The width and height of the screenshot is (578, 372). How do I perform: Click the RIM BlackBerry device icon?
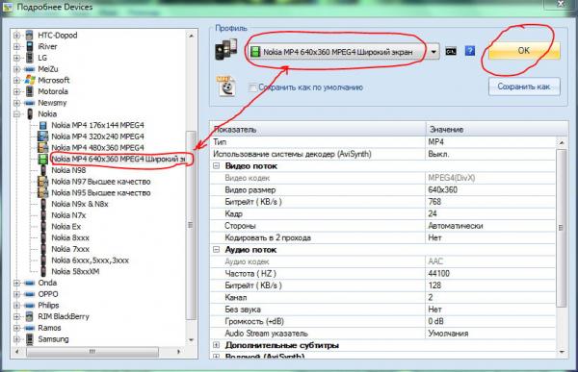(x=30, y=316)
